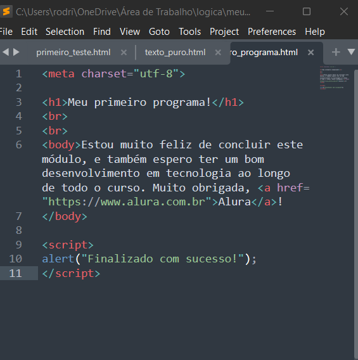The height and width of the screenshot is (360, 358).
Task: Switch to the texto_puro.html tab
Action: [175, 53]
